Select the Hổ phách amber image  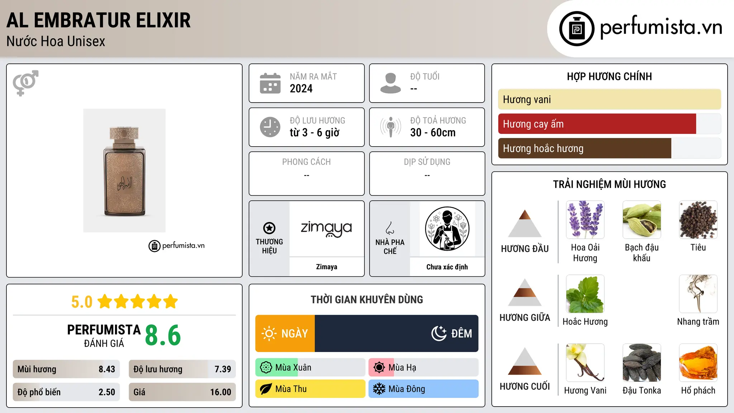coord(698,363)
